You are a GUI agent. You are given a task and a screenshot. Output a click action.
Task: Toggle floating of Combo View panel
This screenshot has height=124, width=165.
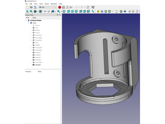point(57,15)
